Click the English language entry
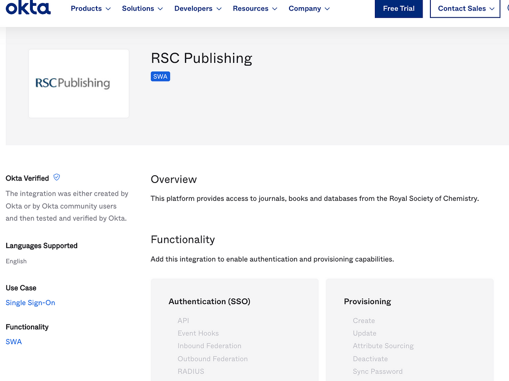The image size is (509, 381). (16, 261)
